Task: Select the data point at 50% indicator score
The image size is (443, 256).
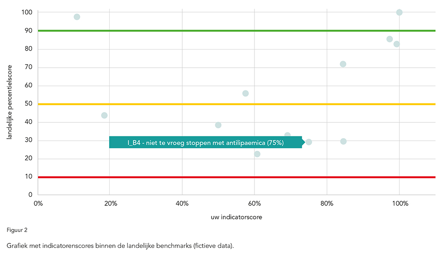Action: pos(218,125)
